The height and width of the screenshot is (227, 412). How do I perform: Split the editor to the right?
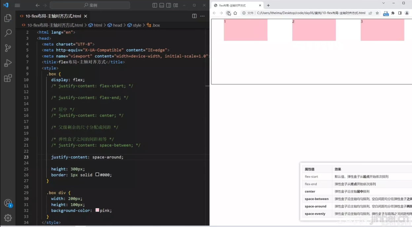[194, 16]
